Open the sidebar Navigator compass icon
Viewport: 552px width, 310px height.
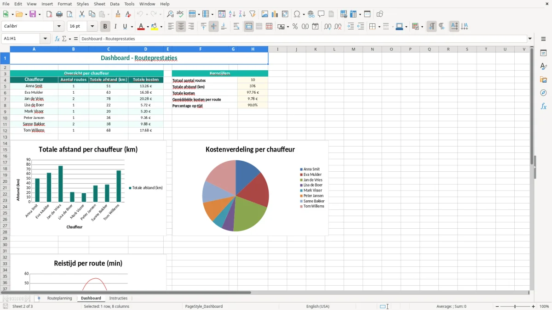pyautogui.click(x=543, y=93)
